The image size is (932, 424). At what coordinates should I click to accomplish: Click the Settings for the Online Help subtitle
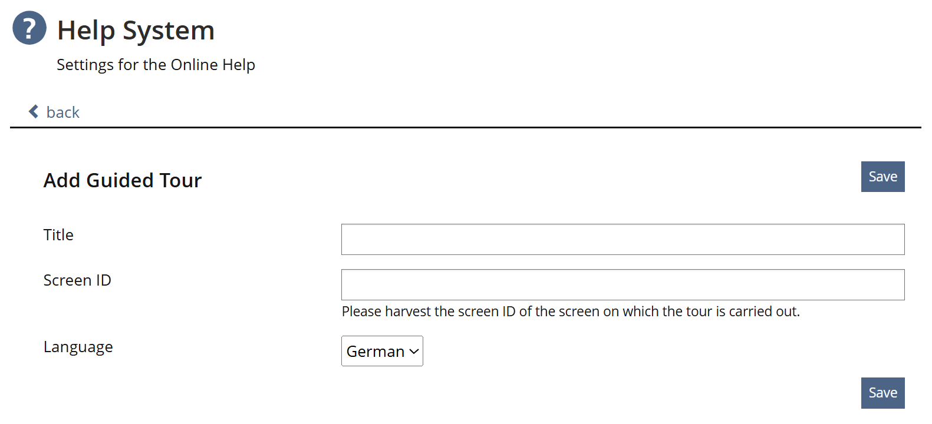[x=156, y=65]
